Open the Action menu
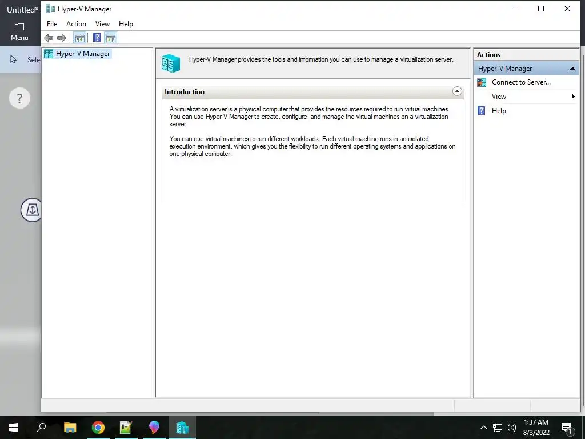This screenshot has height=439, width=585. 76,24
